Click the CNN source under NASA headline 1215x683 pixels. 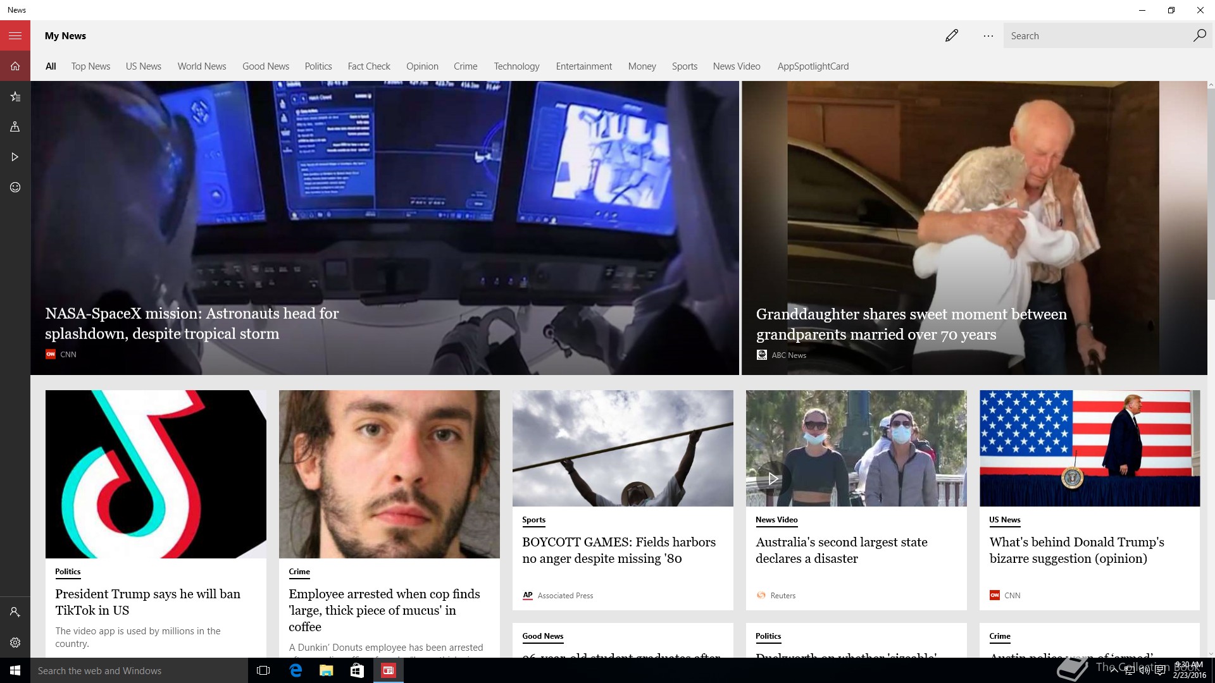coord(61,355)
